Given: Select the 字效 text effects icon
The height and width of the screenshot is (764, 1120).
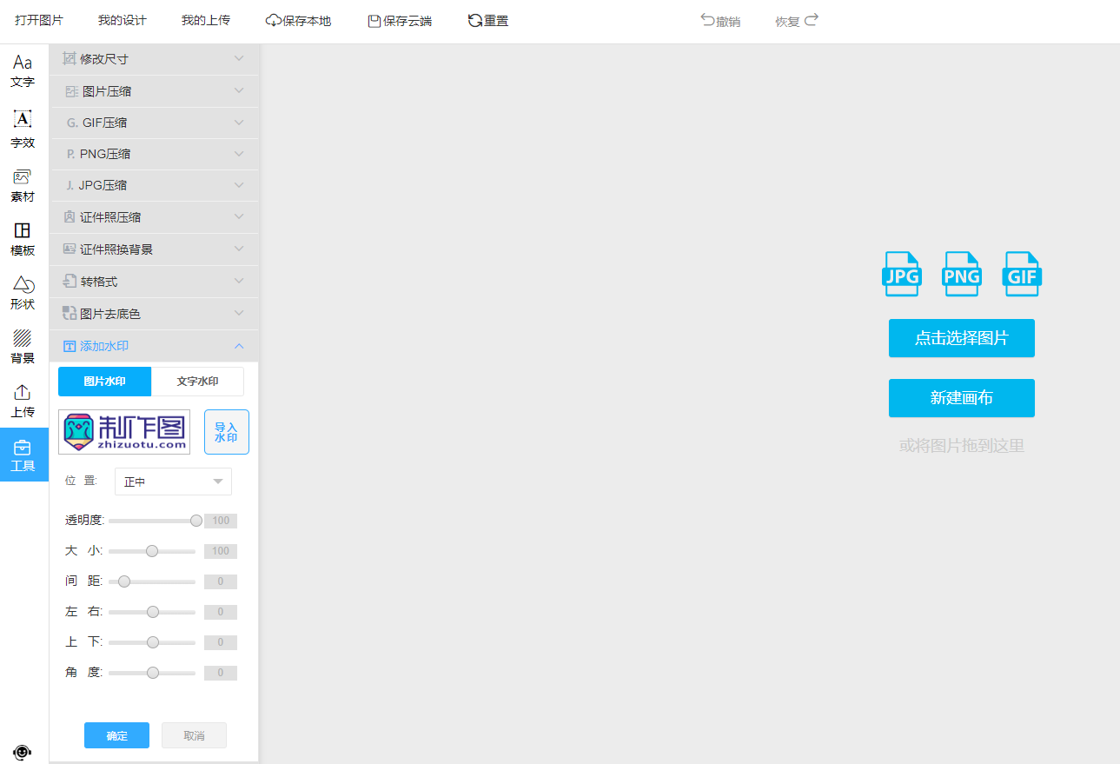Looking at the screenshot, I should coord(23,128).
